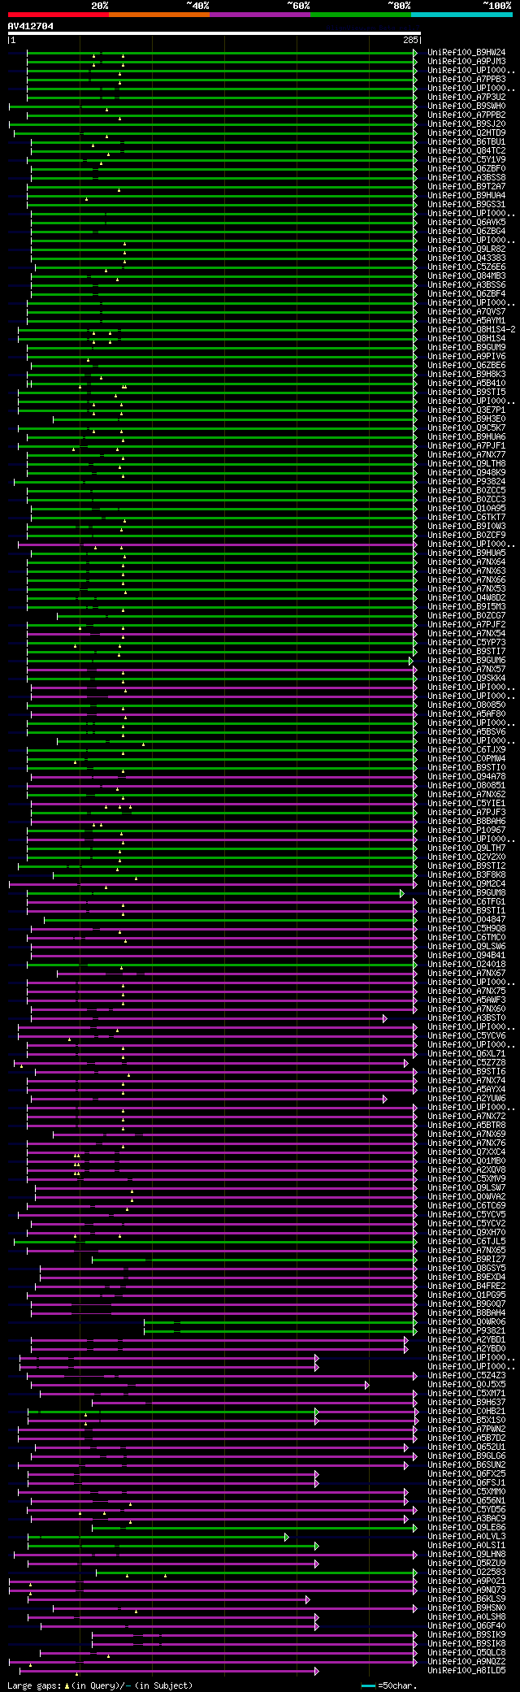520x1692 pixels.
Task: Select the UniRef100_B9RI27 label
Action: pyautogui.click(x=466, y=1259)
